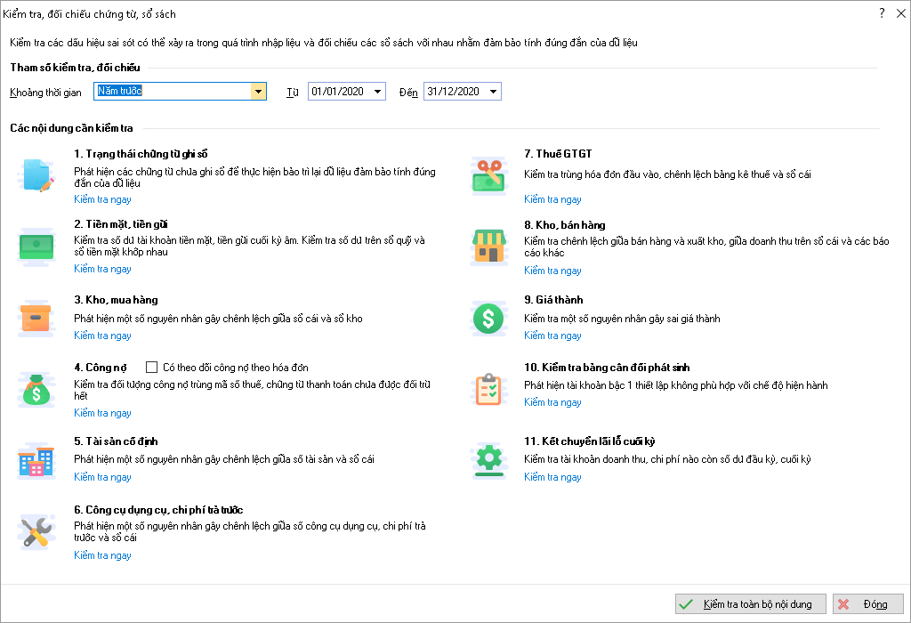Click the buildings icon for Tài sản cố định

[36, 461]
